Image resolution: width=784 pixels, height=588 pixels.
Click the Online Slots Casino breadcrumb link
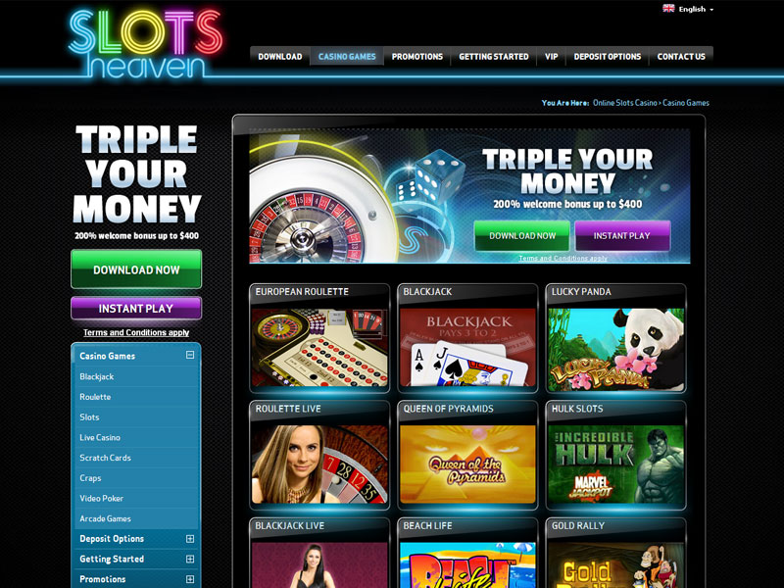point(625,103)
